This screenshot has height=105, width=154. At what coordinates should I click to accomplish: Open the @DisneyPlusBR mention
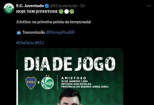tap(60, 32)
